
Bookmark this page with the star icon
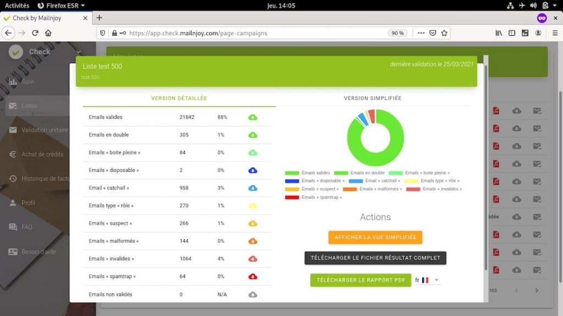[444, 33]
